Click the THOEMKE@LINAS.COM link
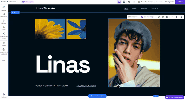185x100 pixels. pyautogui.click(x=86, y=86)
